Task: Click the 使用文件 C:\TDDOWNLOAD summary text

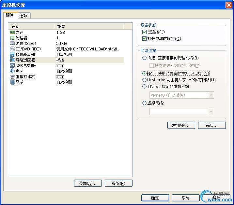Action: click(x=88, y=49)
